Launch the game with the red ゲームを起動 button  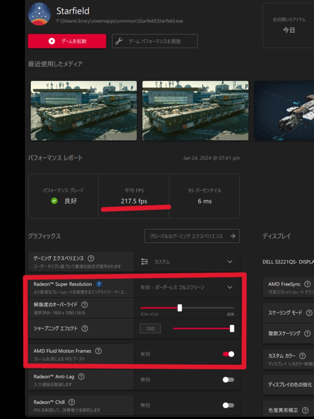[67, 41]
